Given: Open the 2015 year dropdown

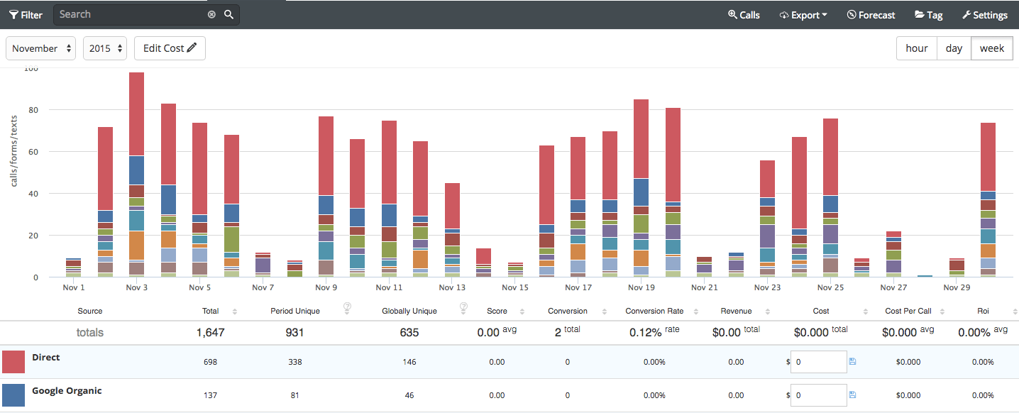Looking at the screenshot, I should tap(105, 48).
